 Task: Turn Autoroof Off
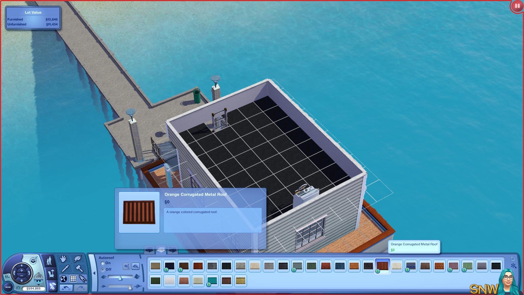click(x=103, y=270)
